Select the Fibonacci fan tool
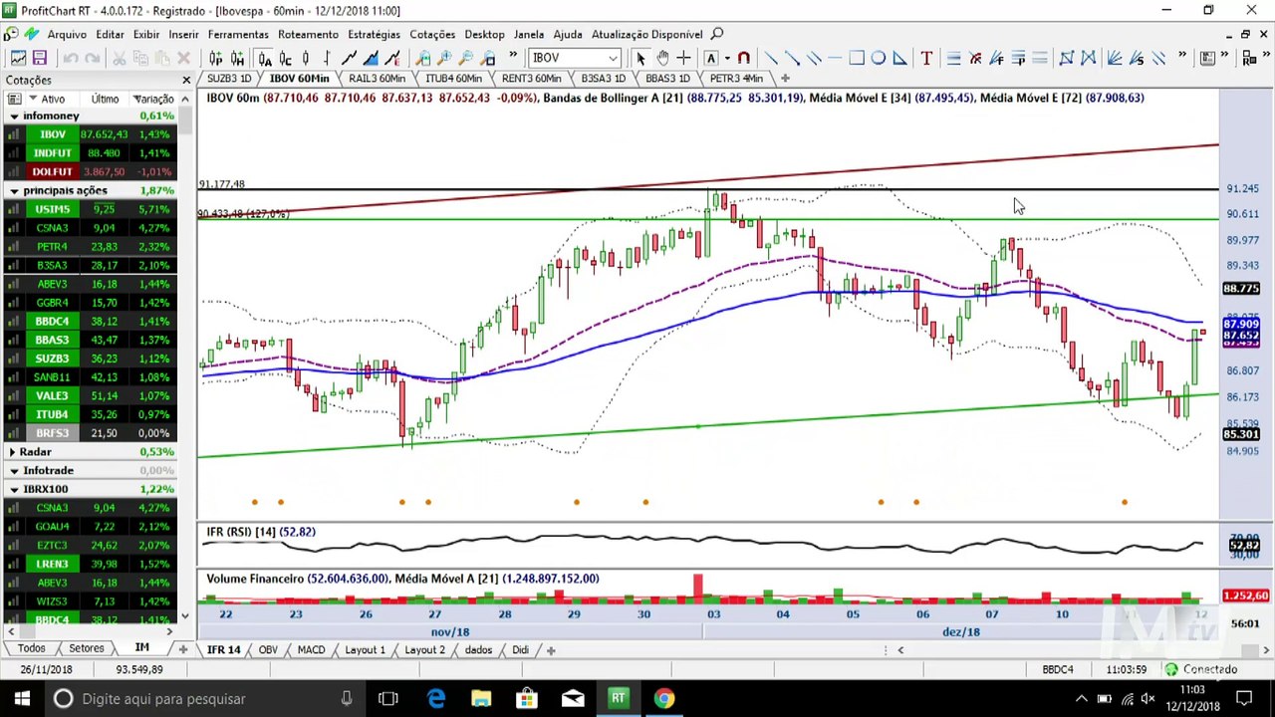This screenshot has width=1275, height=717. (997, 58)
